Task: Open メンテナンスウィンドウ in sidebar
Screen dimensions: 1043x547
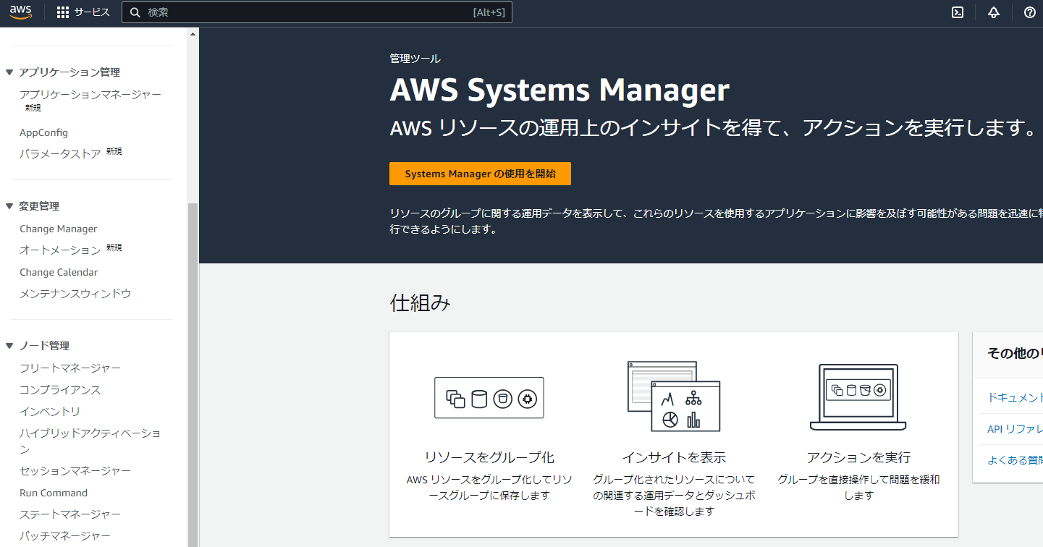Action: coord(75,294)
